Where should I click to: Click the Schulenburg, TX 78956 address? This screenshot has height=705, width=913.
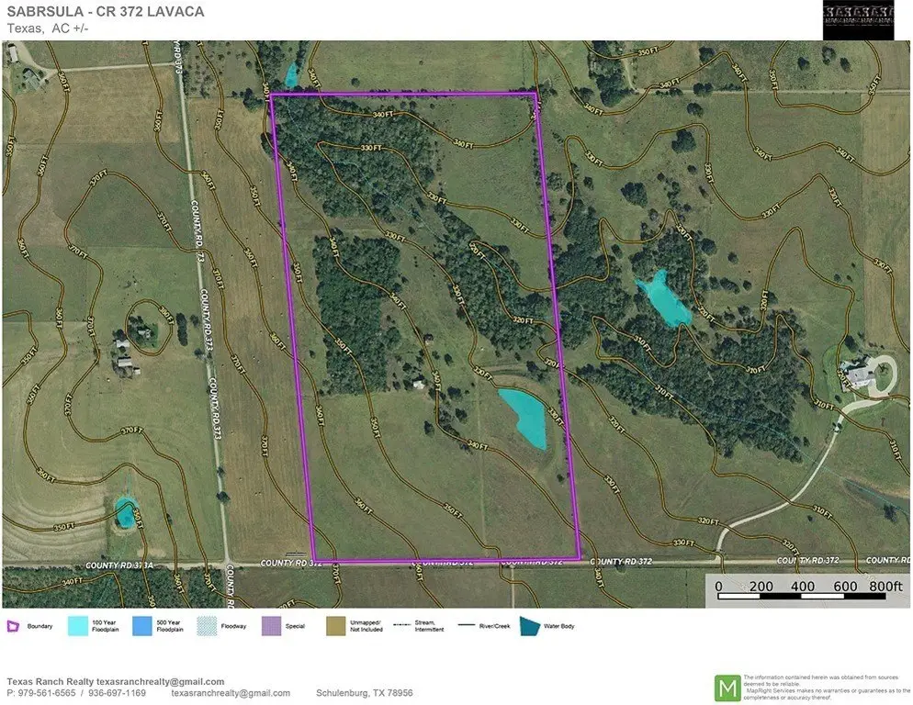tap(365, 693)
